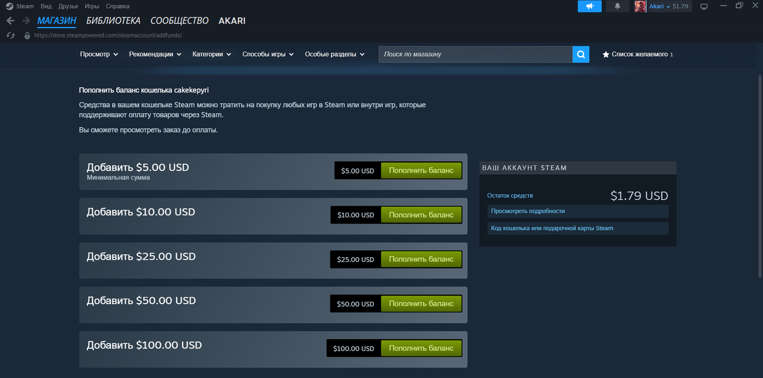Click the Steam logo icon in menu bar
Screen dimensions: 763x378
tap(9, 6)
